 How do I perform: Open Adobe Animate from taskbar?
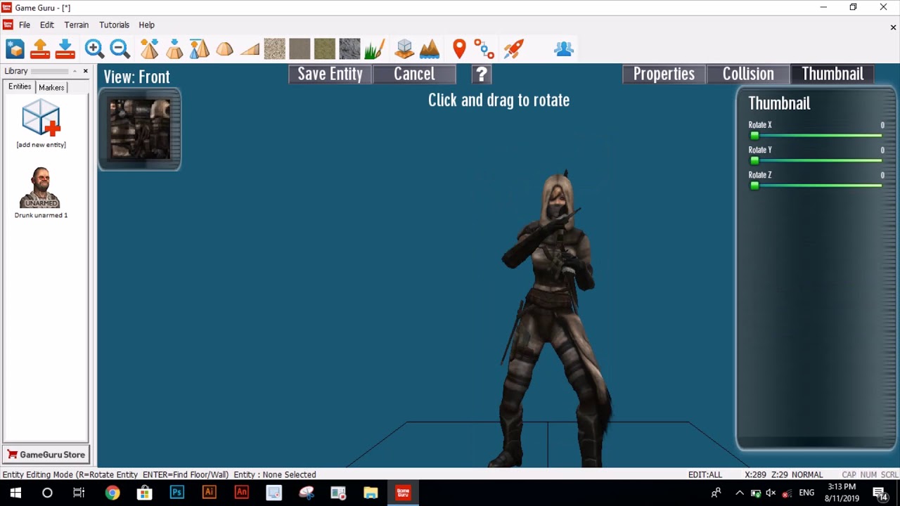click(x=241, y=493)
